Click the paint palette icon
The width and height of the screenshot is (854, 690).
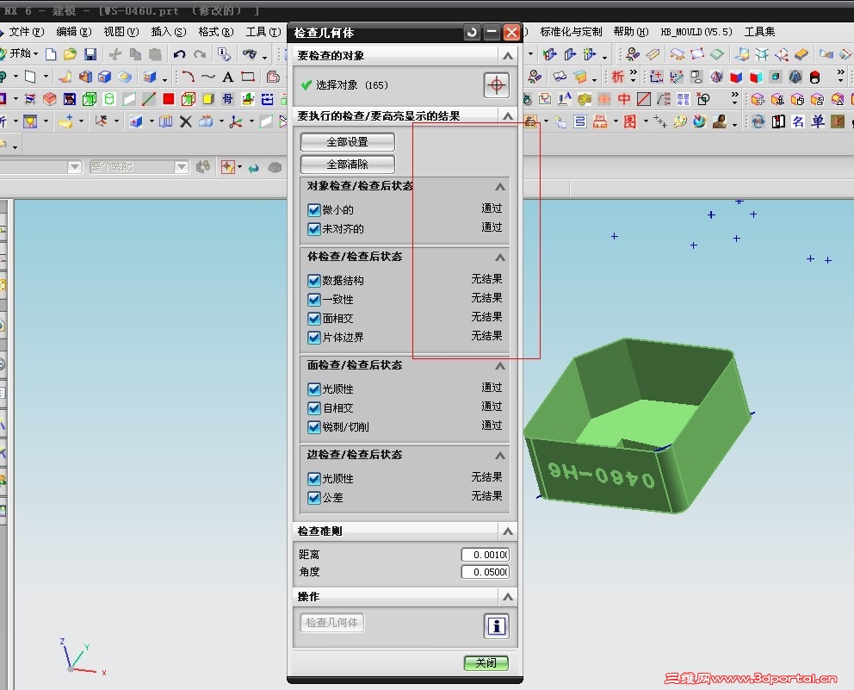point(680,121)
